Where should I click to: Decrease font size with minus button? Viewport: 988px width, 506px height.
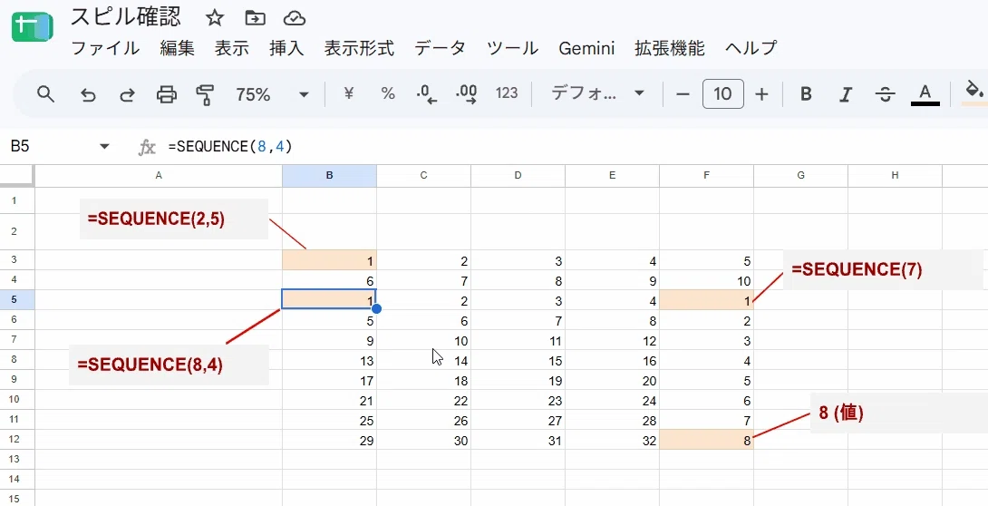[x=683, y=94]
